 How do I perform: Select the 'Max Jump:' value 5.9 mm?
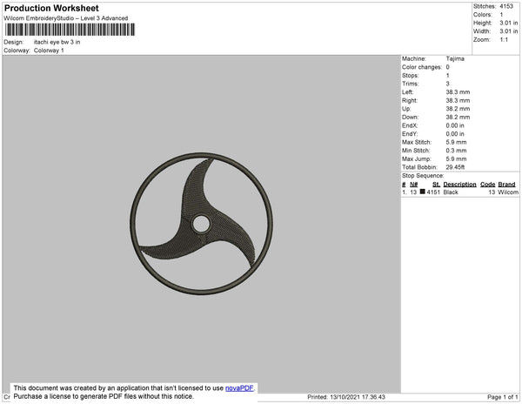pos(457,158)
